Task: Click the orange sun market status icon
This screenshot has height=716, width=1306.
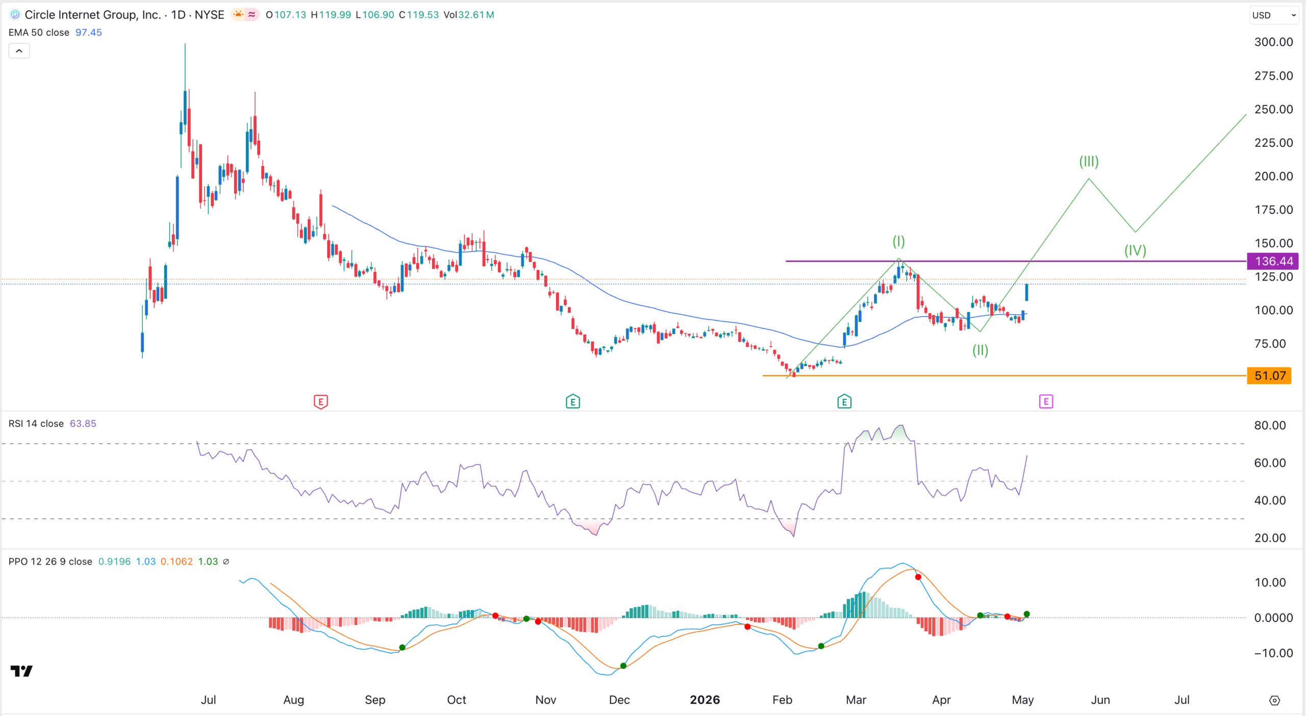Action: [x=238, y=15]
